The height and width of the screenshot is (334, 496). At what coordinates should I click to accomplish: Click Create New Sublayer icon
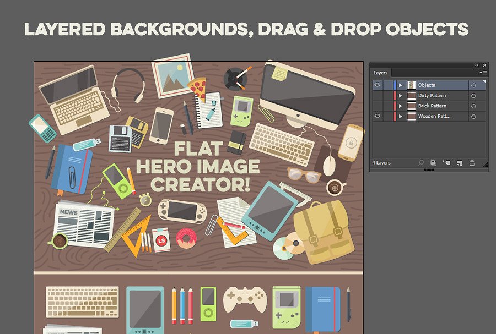click(x=446, y=163)
